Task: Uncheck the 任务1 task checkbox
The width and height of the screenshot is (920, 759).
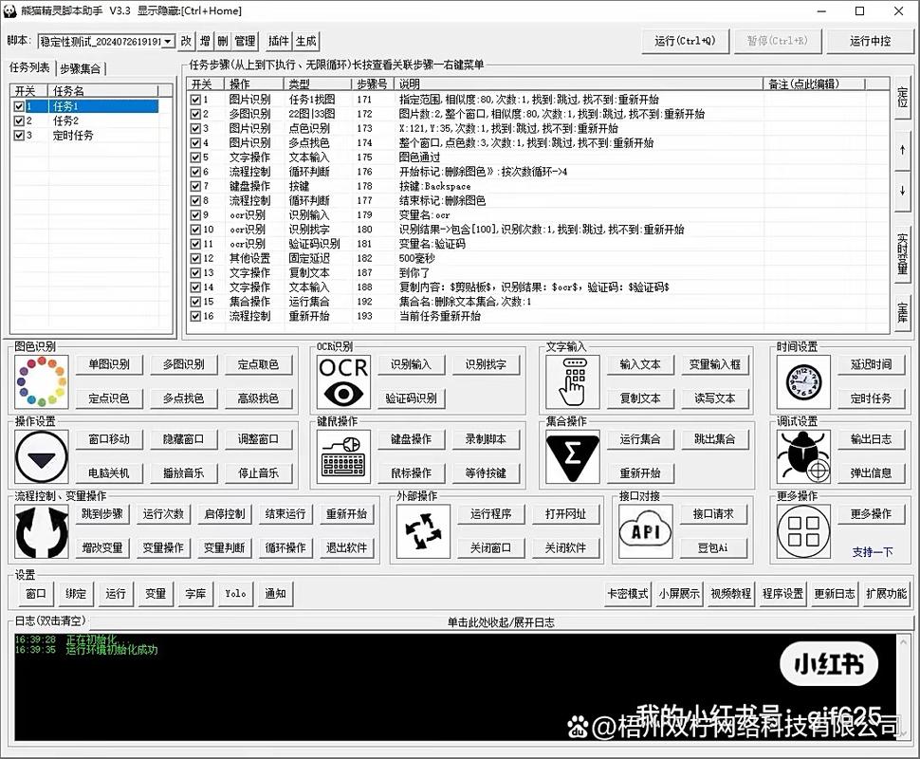Action: tap(19, 106)
